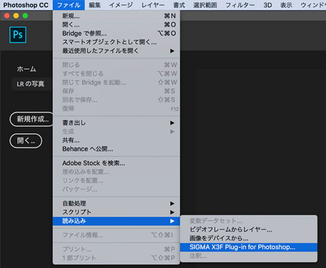326x268 pixels.
Task: Select スマートオブジェクトとして開く... item
Action: [116, 42]
